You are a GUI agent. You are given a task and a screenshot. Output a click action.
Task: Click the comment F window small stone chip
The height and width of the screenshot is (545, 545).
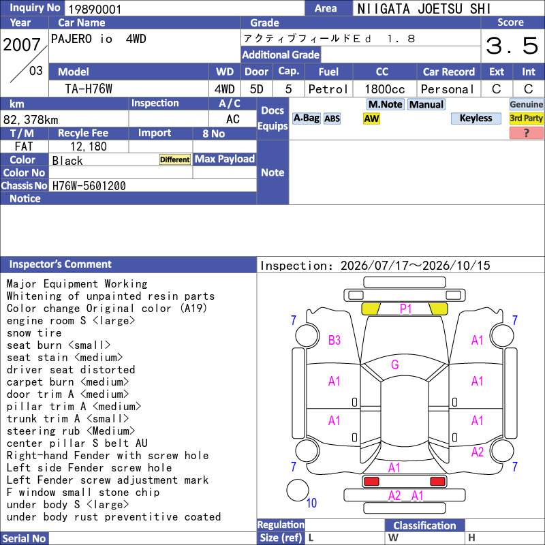(83, 492)
